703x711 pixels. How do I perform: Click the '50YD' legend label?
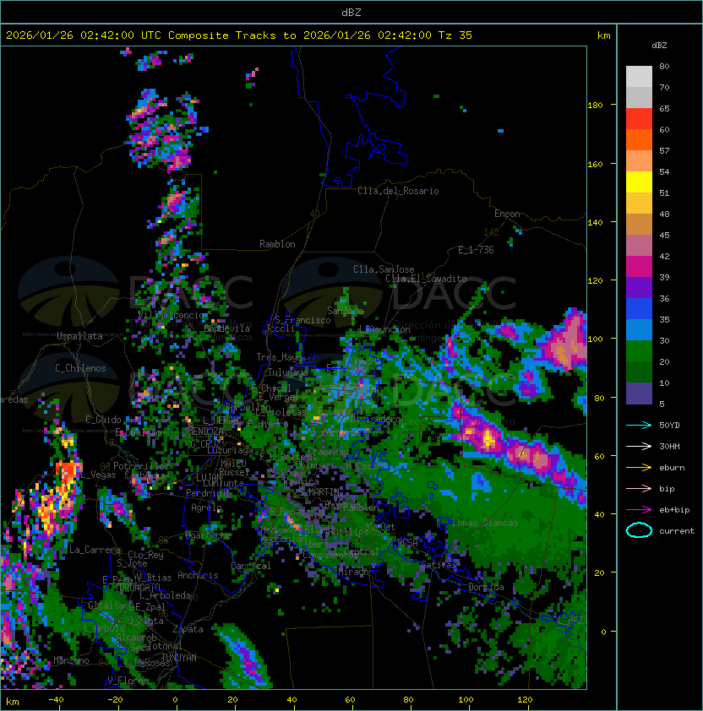(669, 425)
